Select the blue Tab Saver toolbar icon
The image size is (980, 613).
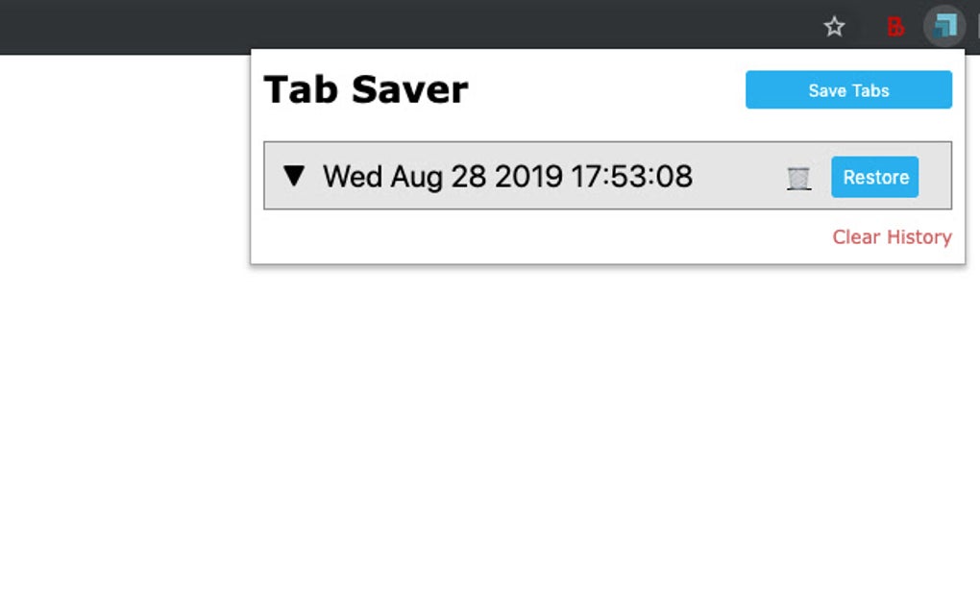pos(943,26)
